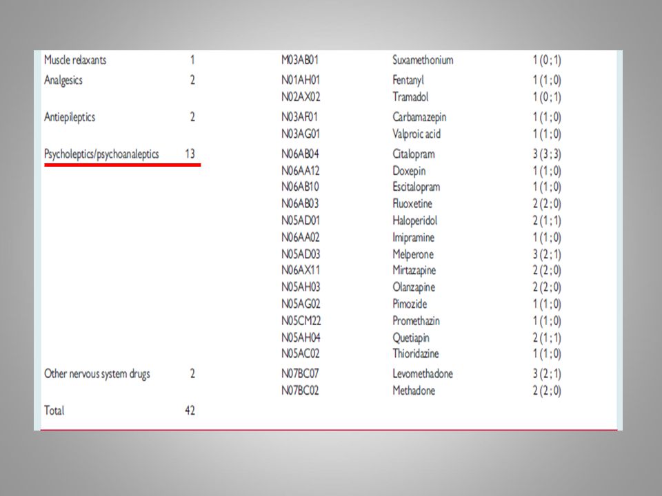Select the Analgesics category text

click(x=63, y=80)
